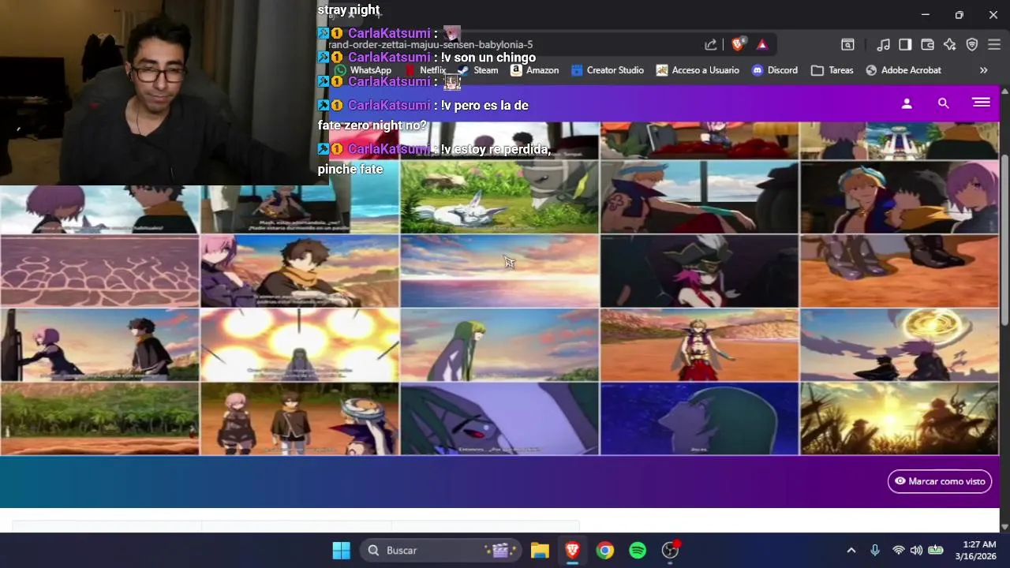Open the Discord bookmark
This screenshot has height=568, width=1010.
775,70
